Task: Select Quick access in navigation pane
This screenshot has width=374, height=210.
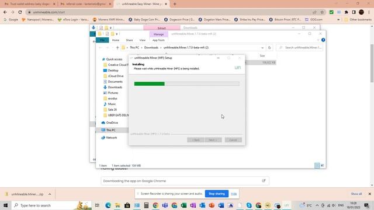Action: pos(114,60)
